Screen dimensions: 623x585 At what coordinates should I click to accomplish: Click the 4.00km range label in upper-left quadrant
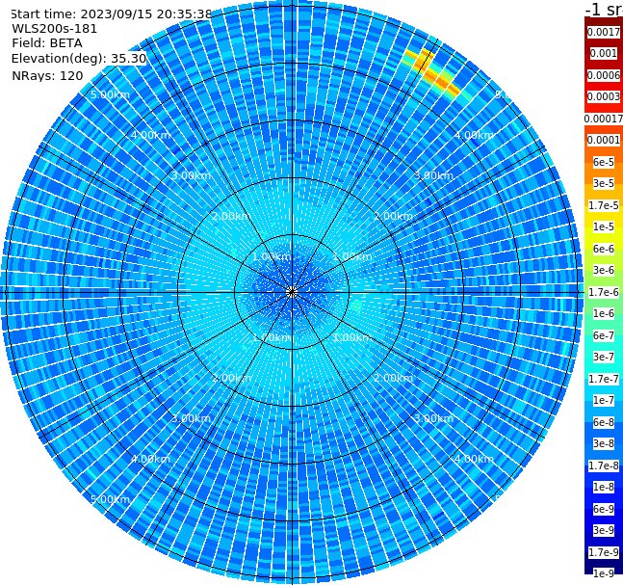(150, 135)
